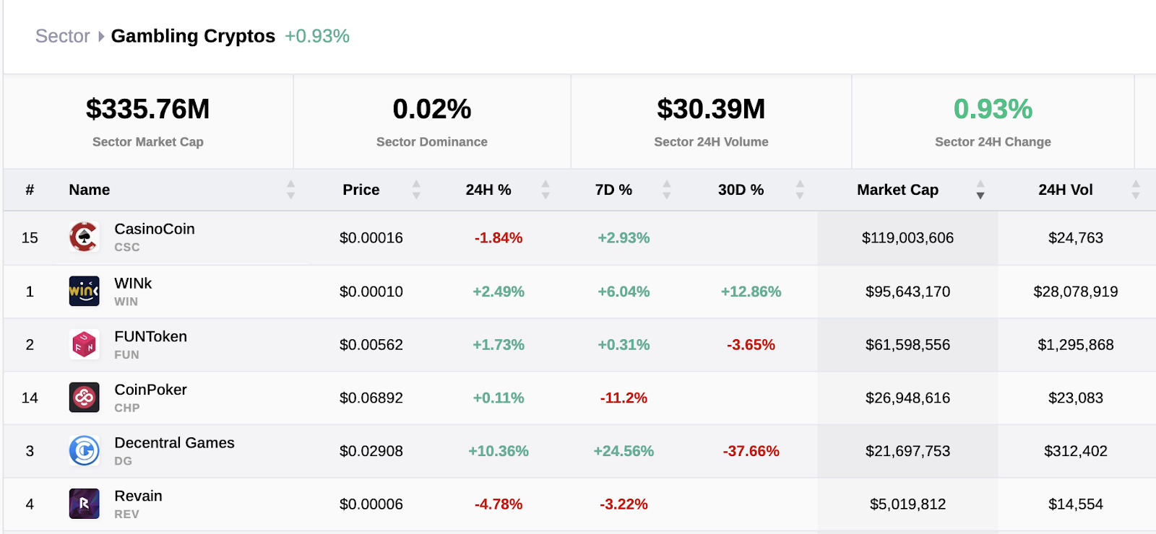Sort table by 30D % arrows

tap(800, 190)
